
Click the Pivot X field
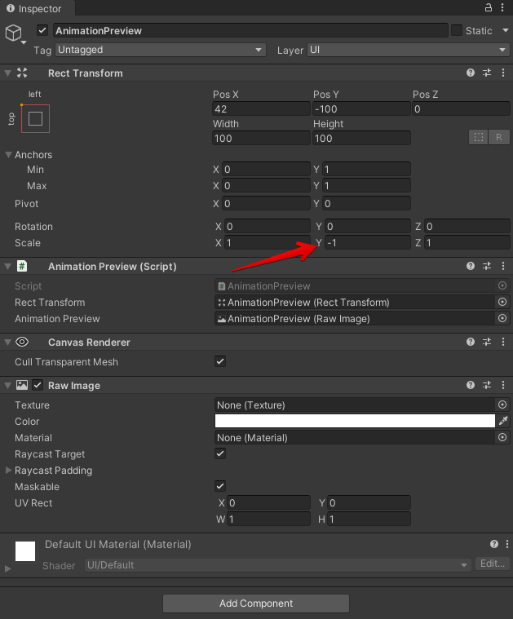click(266, 203)
